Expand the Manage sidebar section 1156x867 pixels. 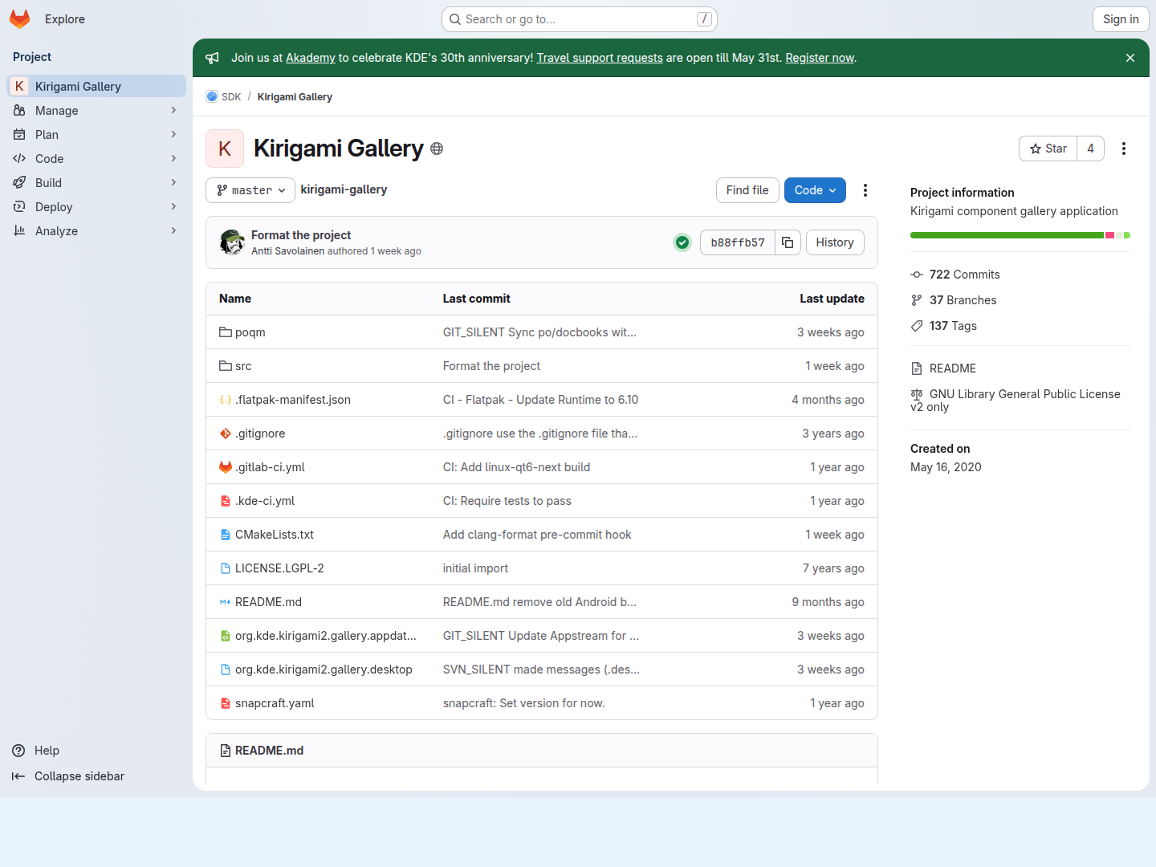(x=96, y=111)
